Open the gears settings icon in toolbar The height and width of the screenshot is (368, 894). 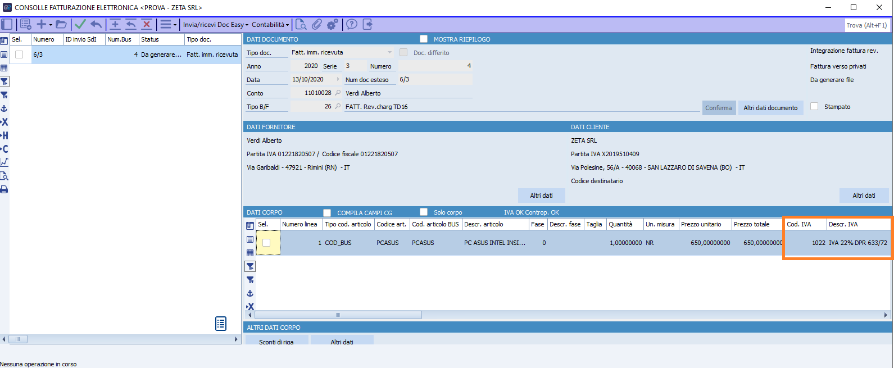(333, 24)
